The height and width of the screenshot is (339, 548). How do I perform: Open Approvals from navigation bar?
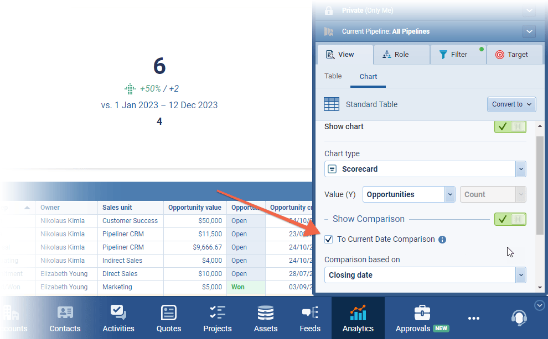[x=422, y=319]
